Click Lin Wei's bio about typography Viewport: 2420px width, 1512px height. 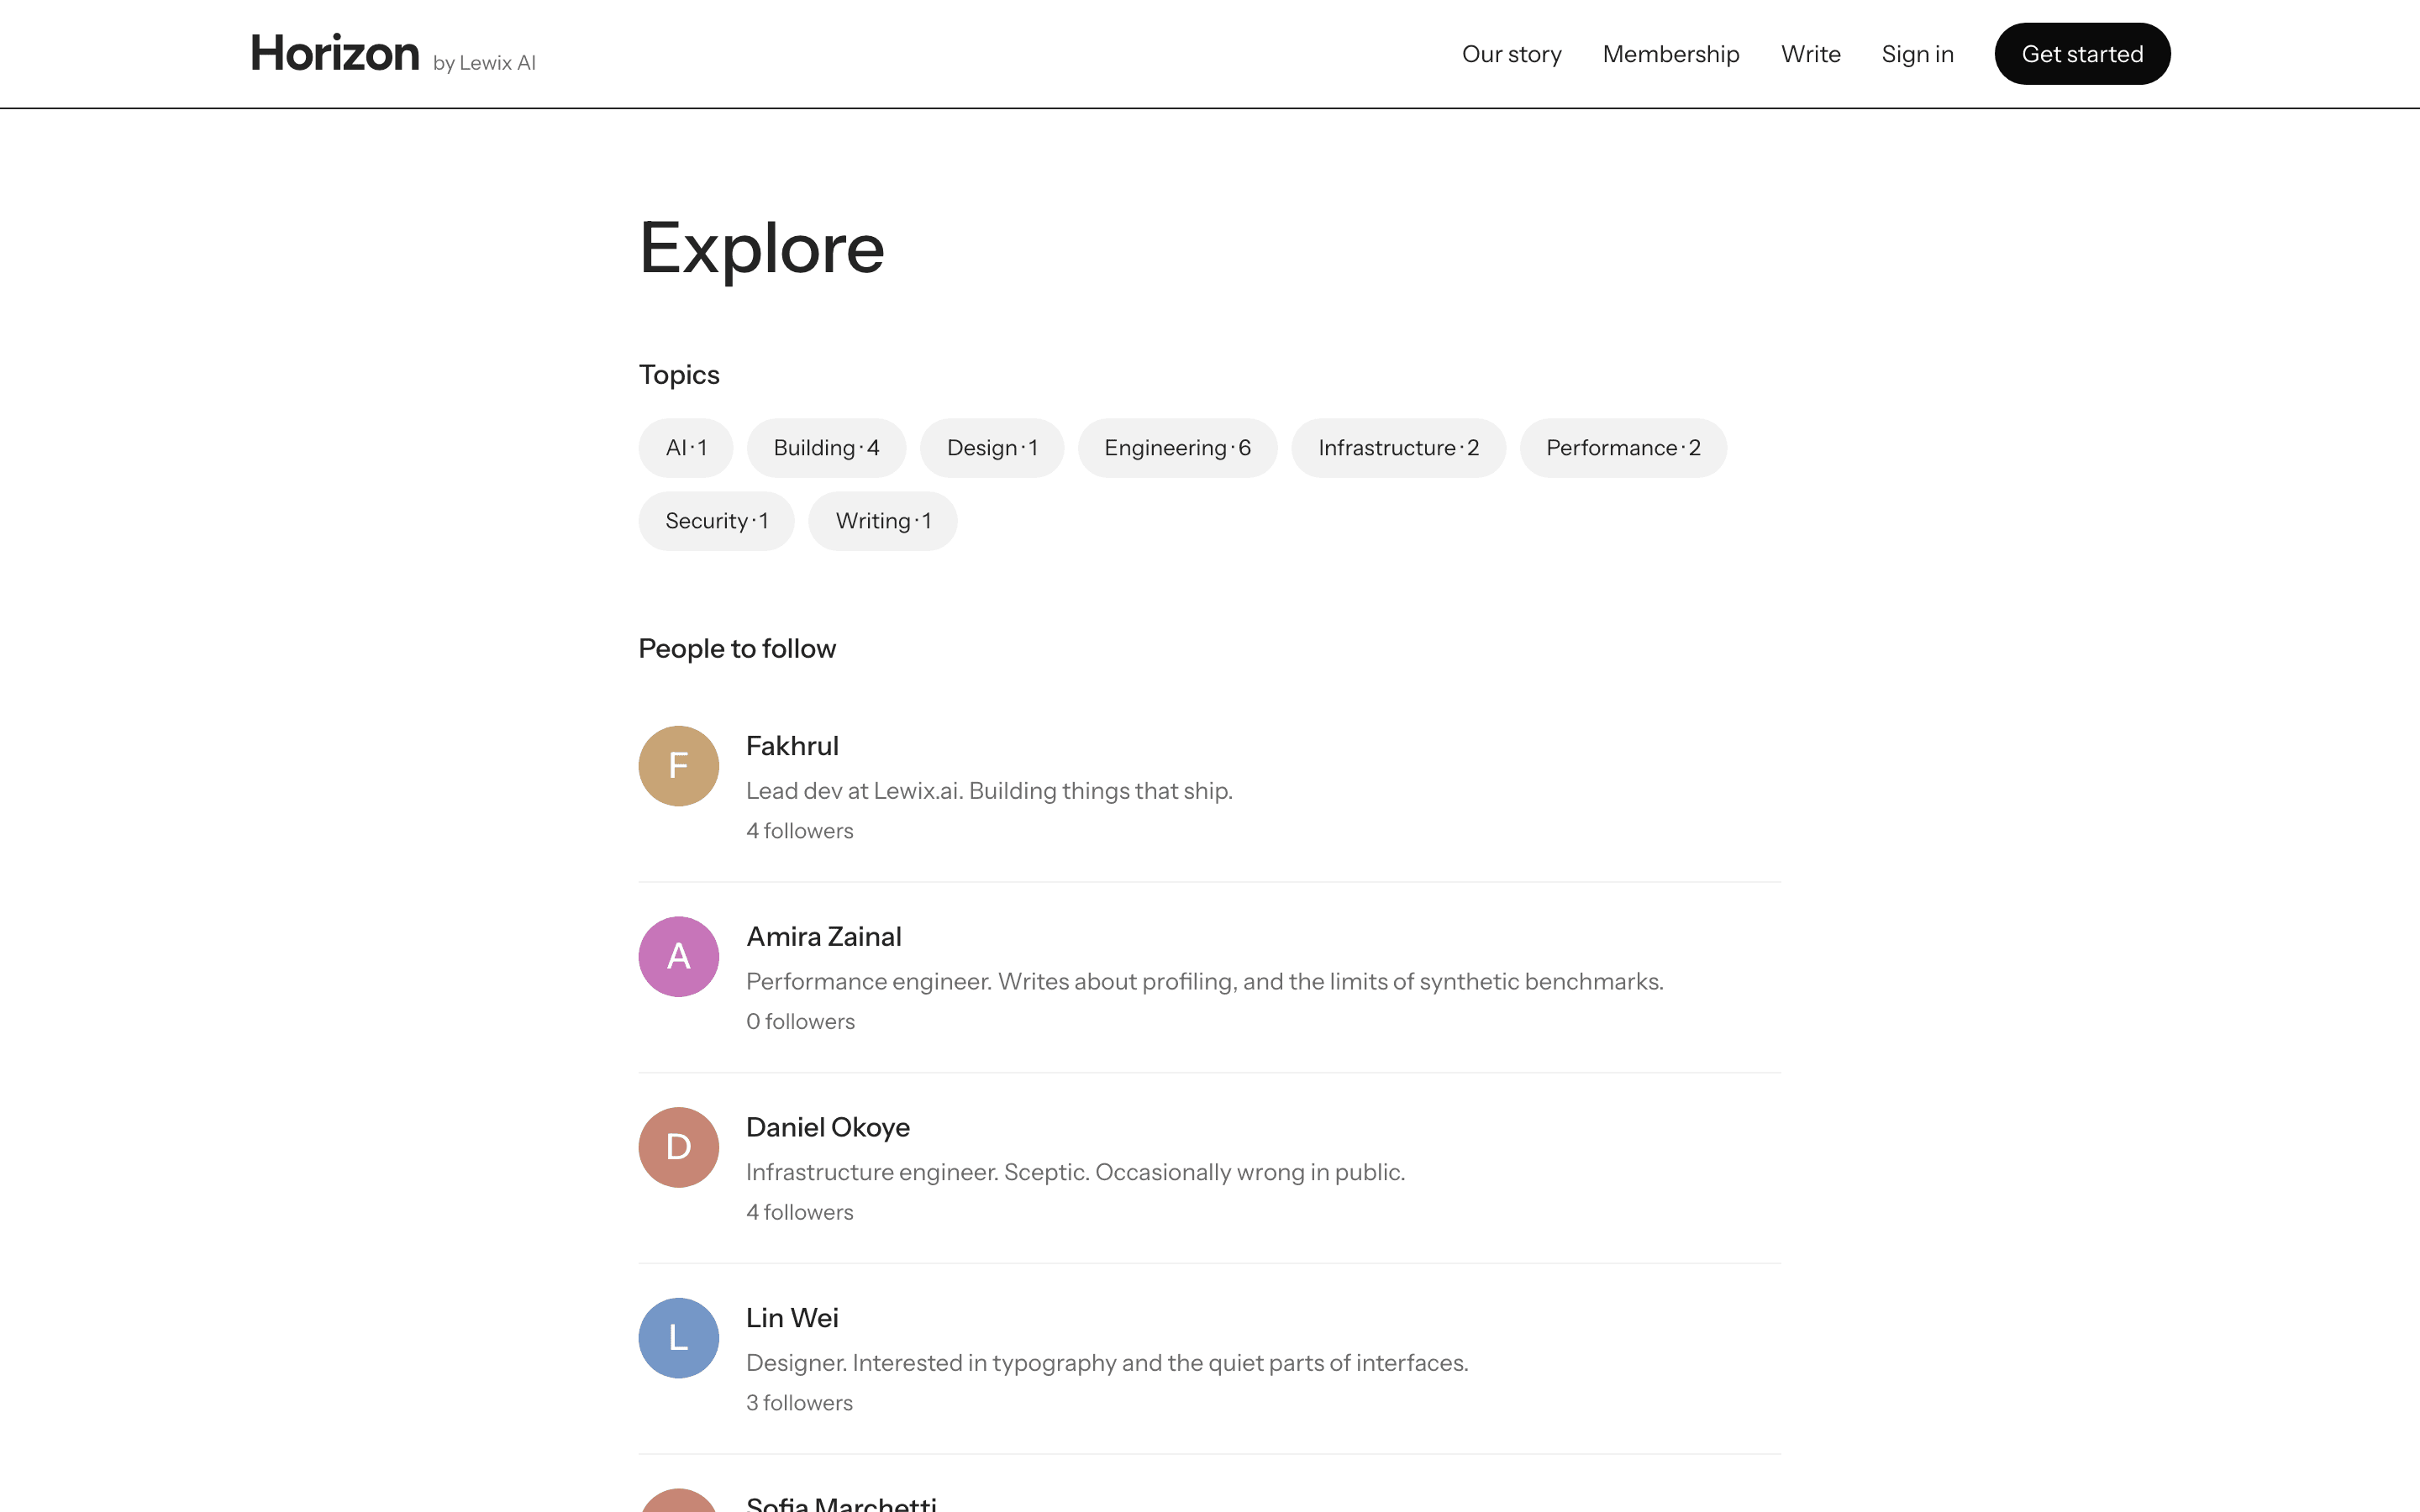click(1107, 1363)
